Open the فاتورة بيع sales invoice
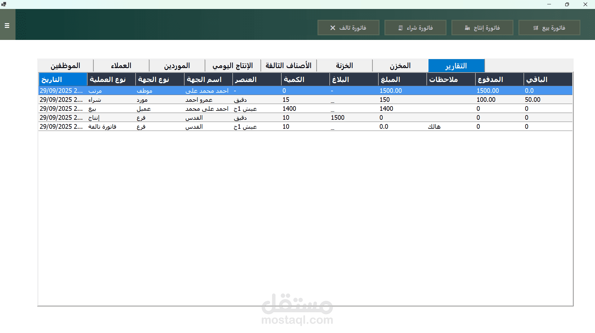This screenshot has height=333, width=595. [x=549, y=28]
